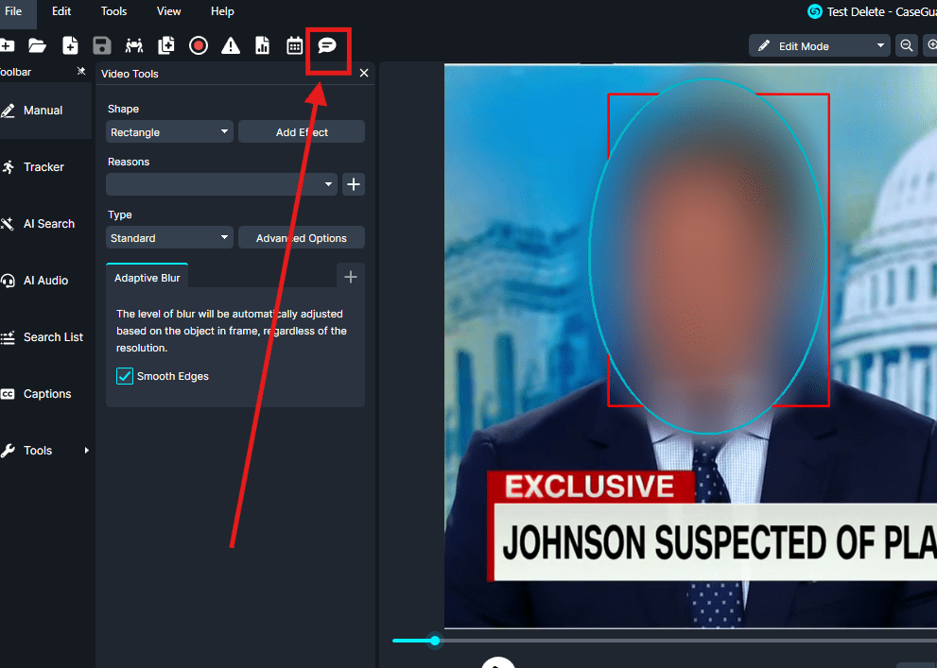Open the Edit Mode dropdown

pyautogui.click(x=820, y=46)
